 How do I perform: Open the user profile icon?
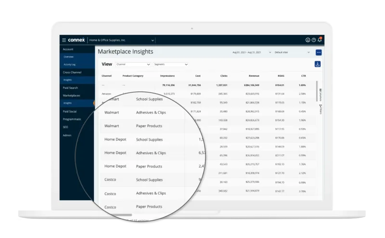pos(308,40)
